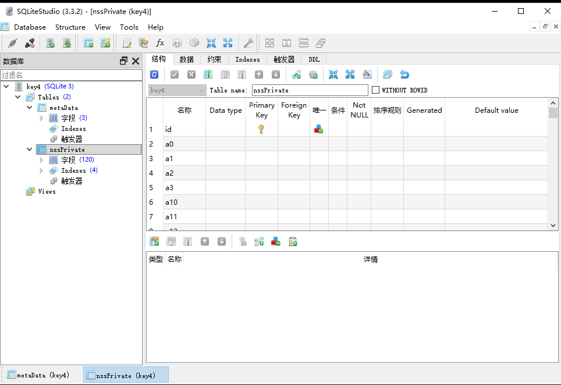Image resolution: width=561 pixels, height=385 pixels.
Task: Toggle the WITHOUT ROWID checkbox
Action: click(x=375, y=90)
